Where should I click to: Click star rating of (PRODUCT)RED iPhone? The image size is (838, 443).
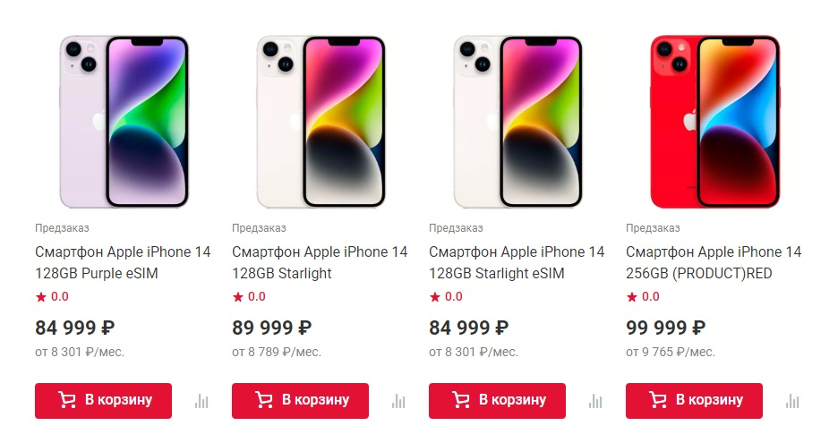(643, 296)
